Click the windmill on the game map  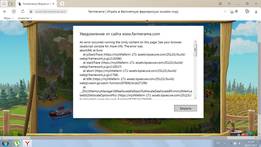[x=50, y=66]
